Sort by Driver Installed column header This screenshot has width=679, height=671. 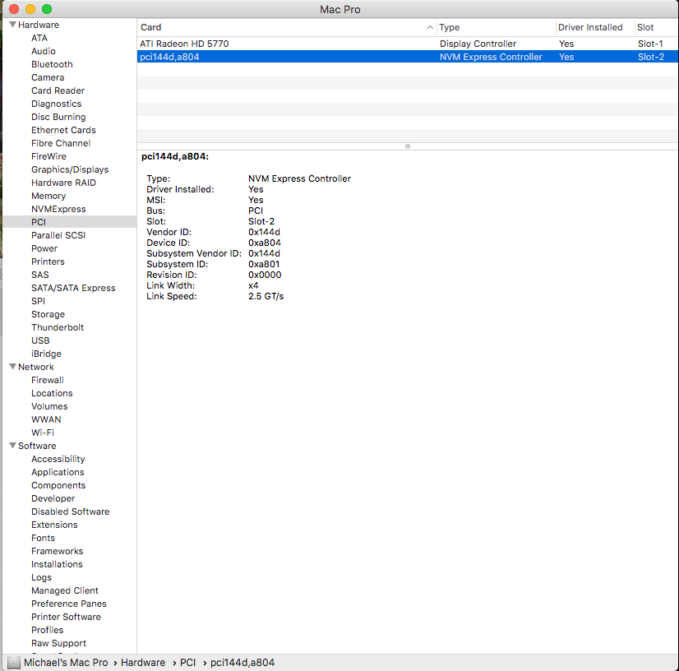click(x=594, y=27)
